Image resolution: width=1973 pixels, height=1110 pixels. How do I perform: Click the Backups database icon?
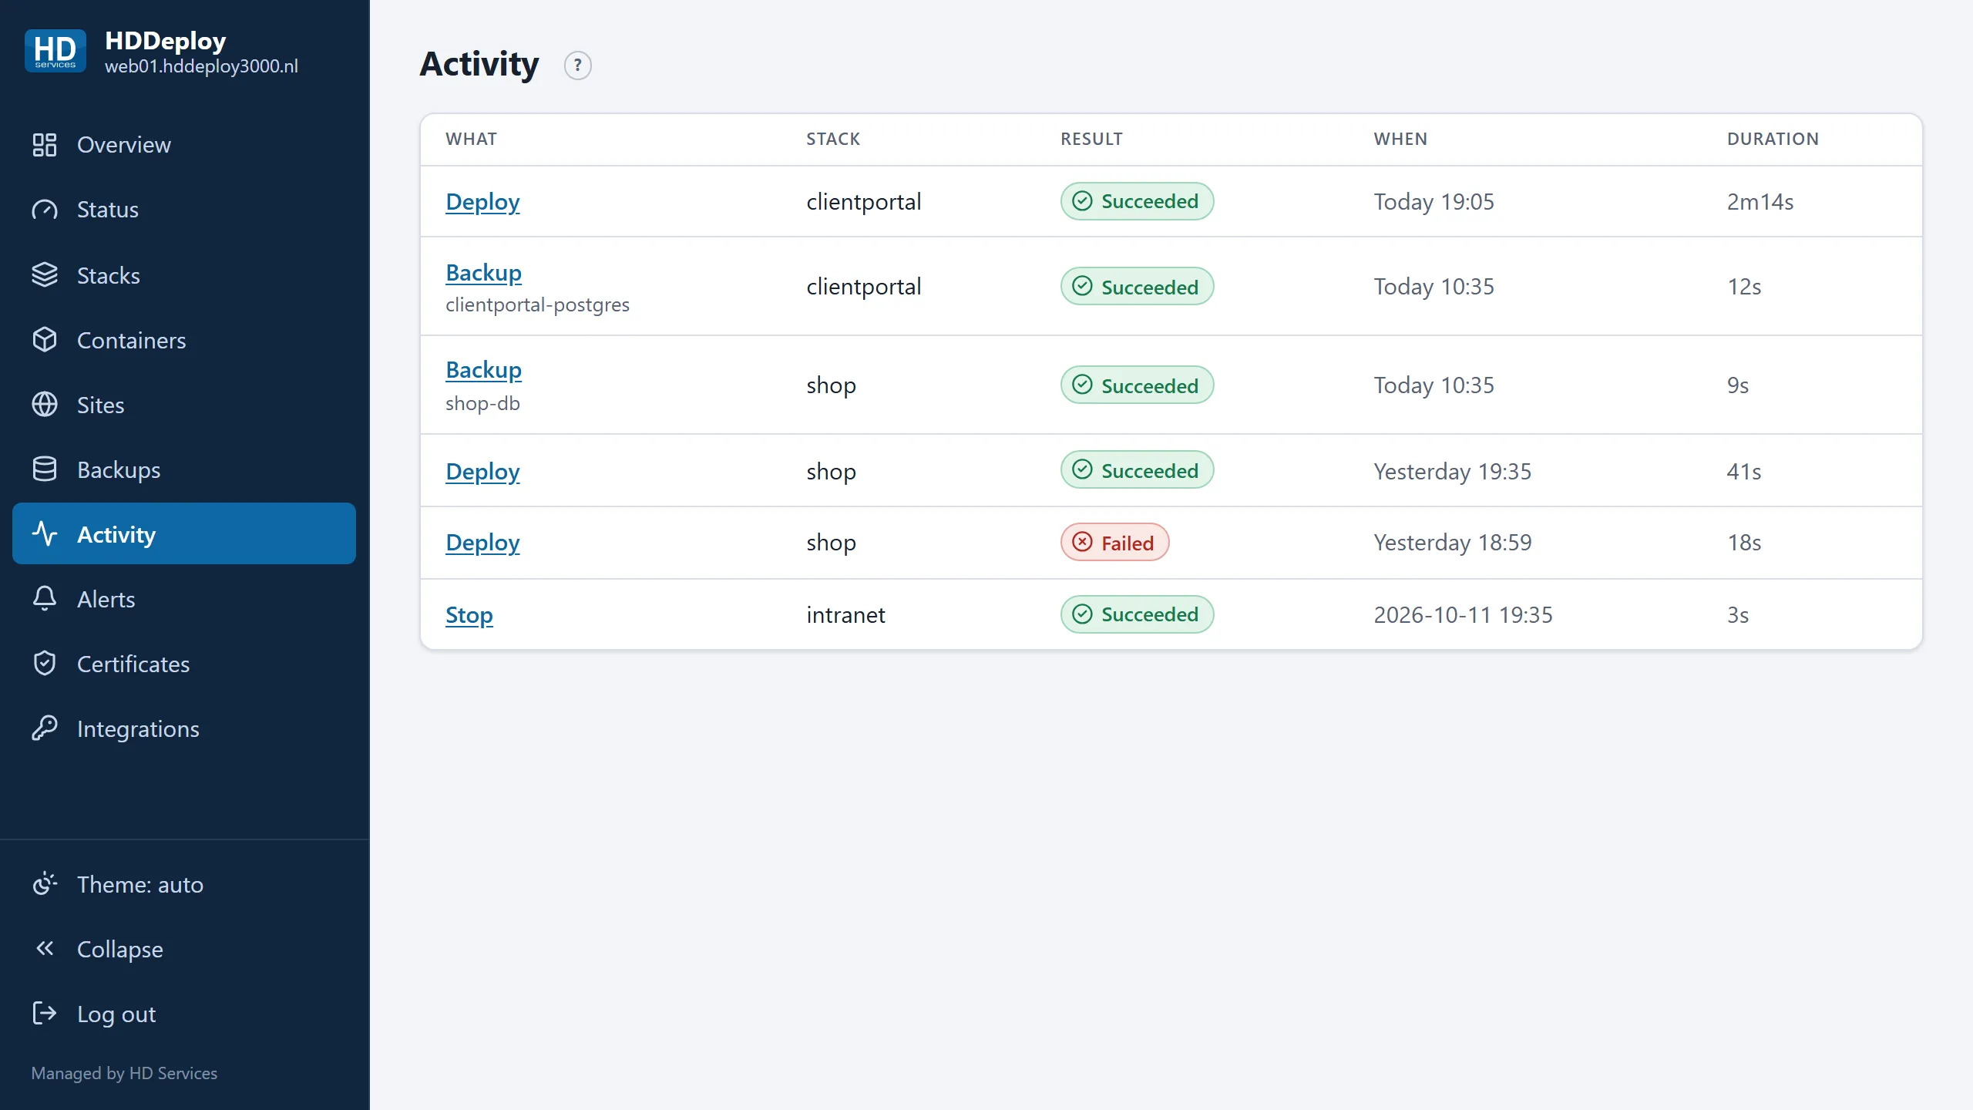point(45,469)
